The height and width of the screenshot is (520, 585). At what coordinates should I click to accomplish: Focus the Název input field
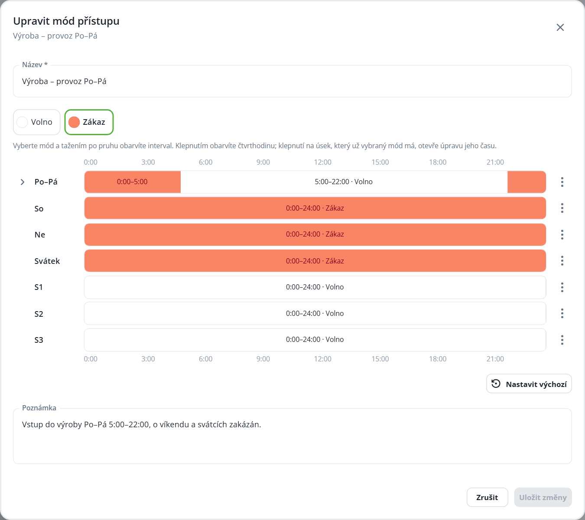coord(292,81)
